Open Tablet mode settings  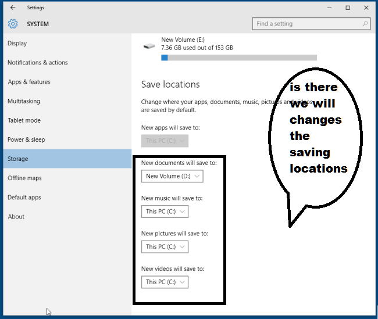point(67,120)
